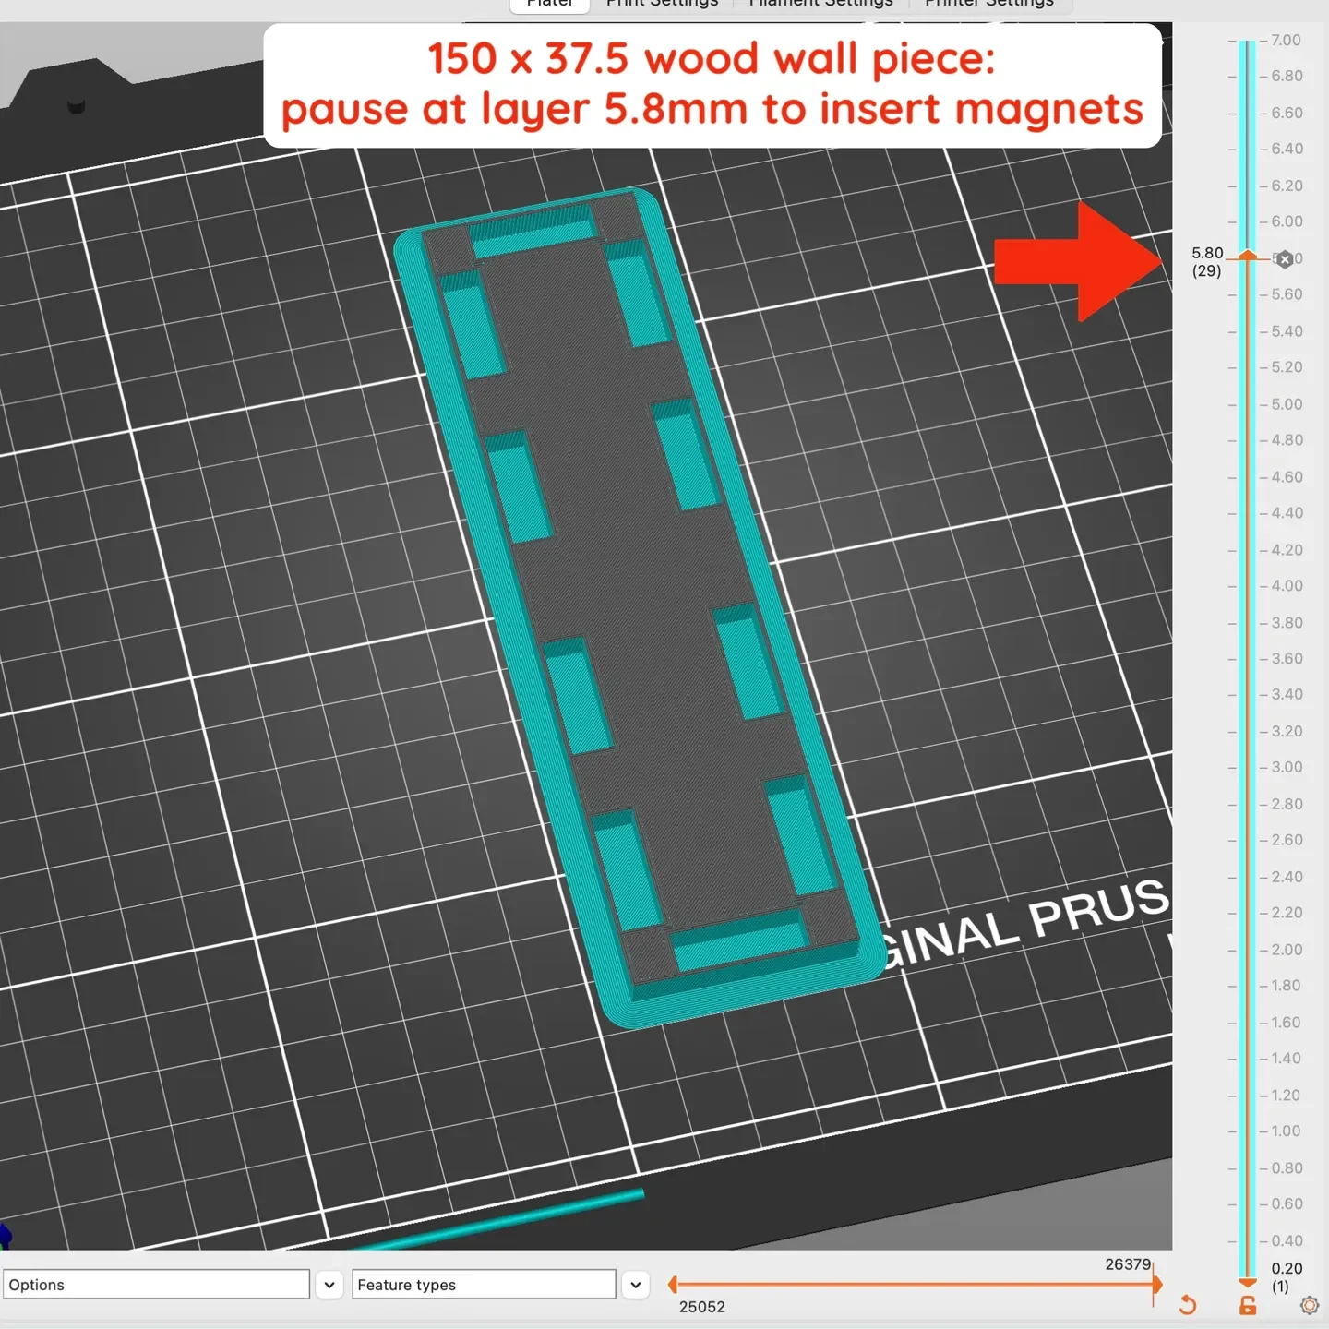Click the upper layer slider thumb at 5.80

tap(1248, 255)
